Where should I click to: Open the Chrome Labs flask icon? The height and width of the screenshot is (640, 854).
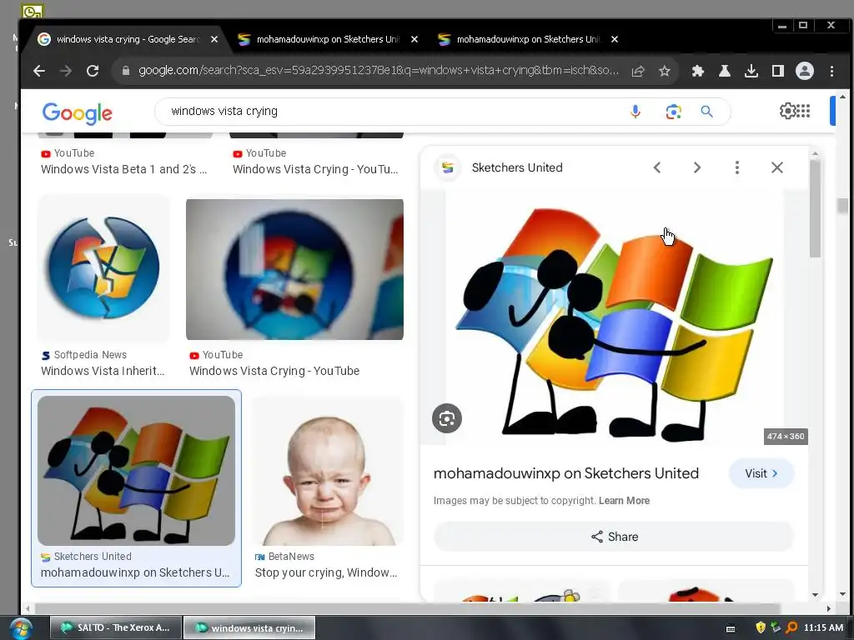click(x=725, y=71)
